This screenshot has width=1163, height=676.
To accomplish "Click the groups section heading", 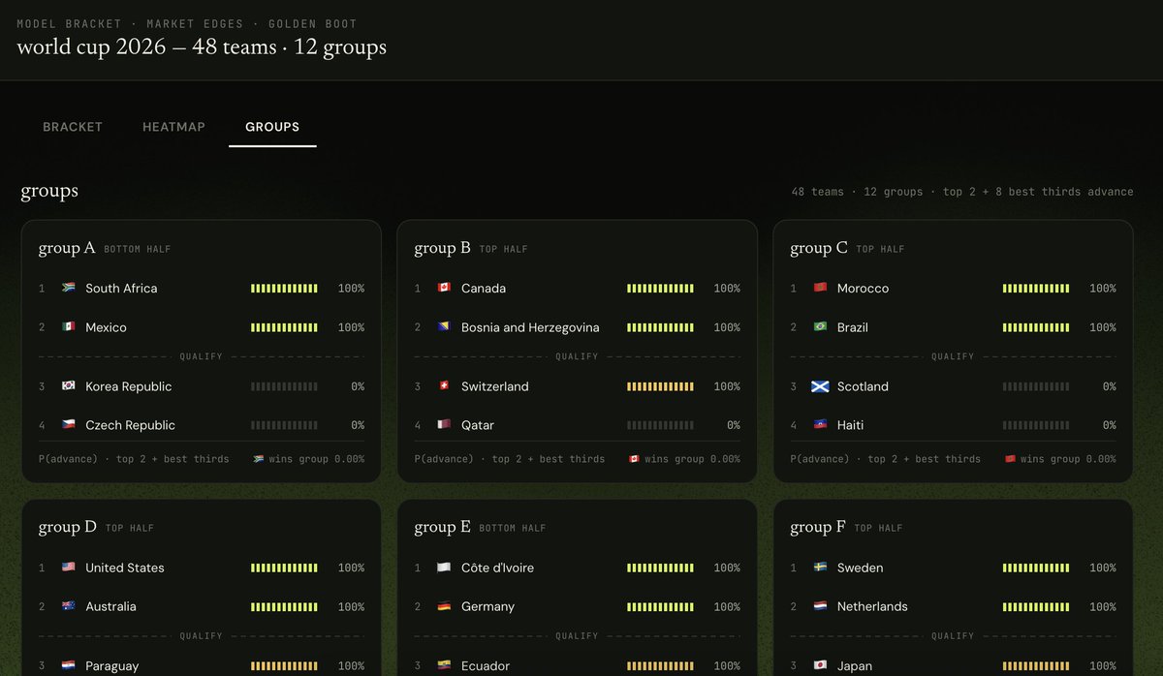I will coord(49,191).
